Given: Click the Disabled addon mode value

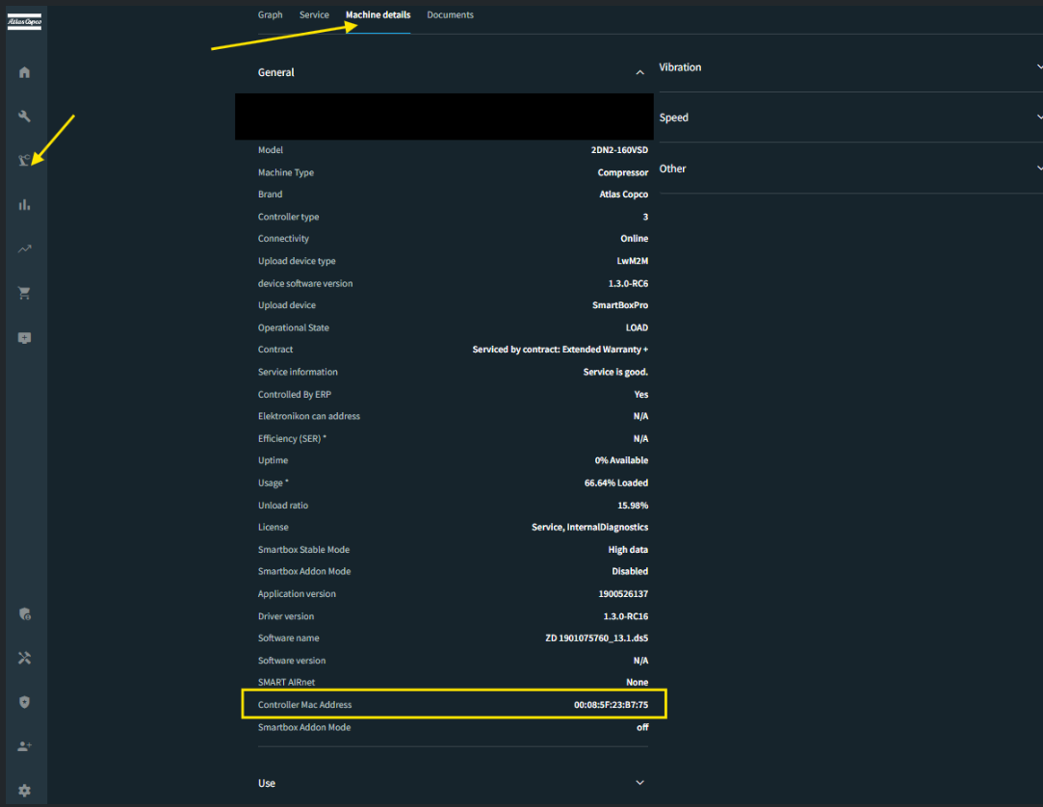Looking at the screenshot, I should coord(630,571).
